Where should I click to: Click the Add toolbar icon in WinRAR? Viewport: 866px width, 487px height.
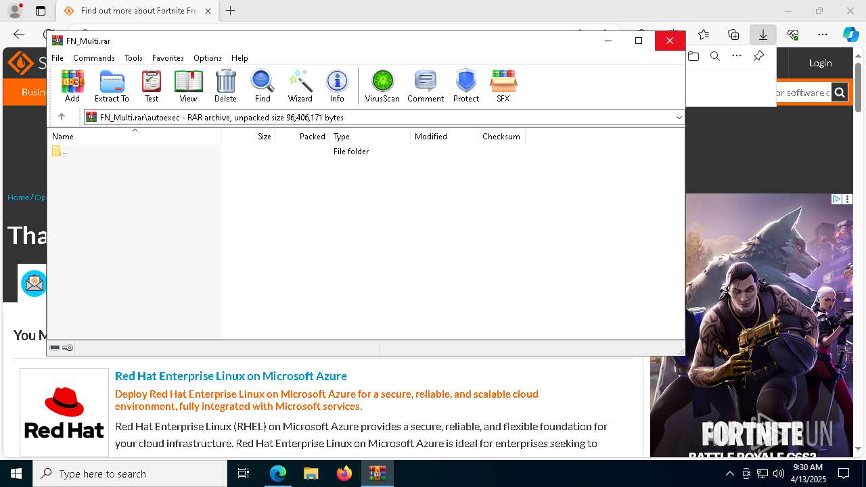tap(72, 86)
